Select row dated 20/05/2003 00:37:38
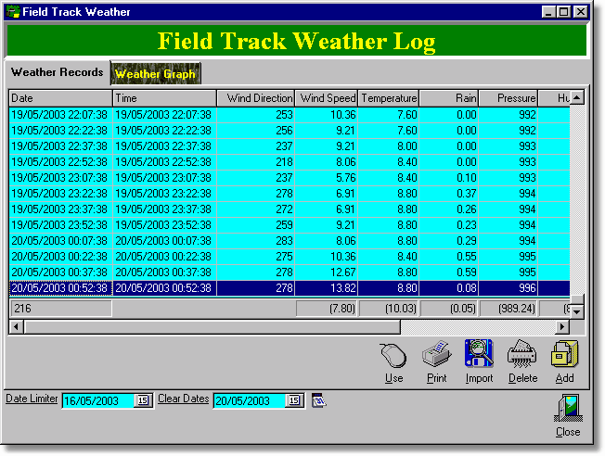 tap(290, 272)
